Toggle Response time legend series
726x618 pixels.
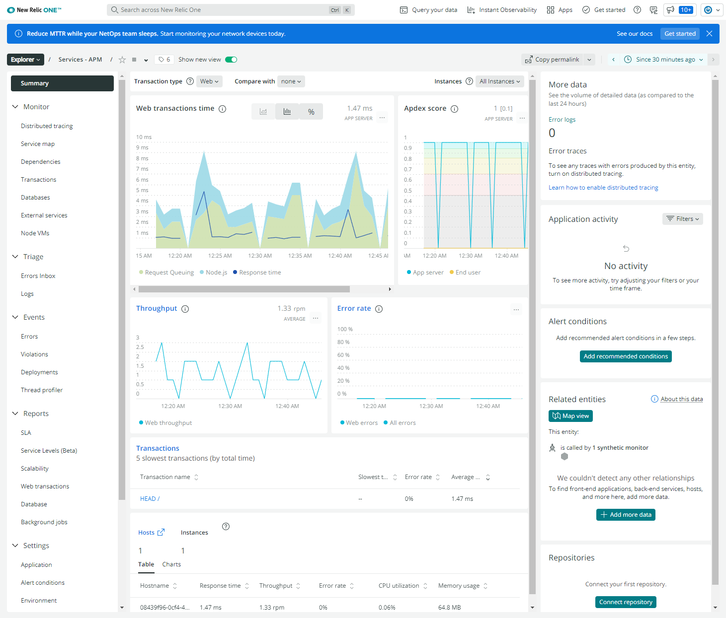pos(257,273)
